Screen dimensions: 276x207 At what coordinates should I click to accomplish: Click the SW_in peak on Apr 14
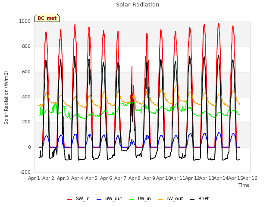219,24
